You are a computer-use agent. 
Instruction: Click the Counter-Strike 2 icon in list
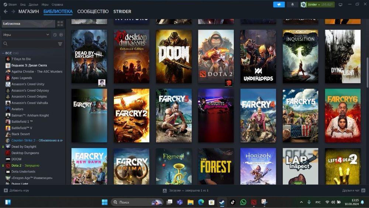(x=8, y=140)
